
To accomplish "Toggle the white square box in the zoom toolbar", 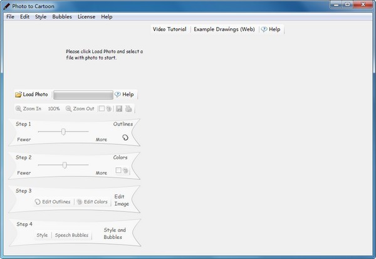I will click(102, 108).
